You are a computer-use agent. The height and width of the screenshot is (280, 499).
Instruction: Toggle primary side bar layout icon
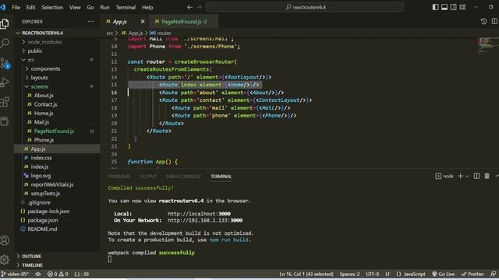(x=435, y=7)
